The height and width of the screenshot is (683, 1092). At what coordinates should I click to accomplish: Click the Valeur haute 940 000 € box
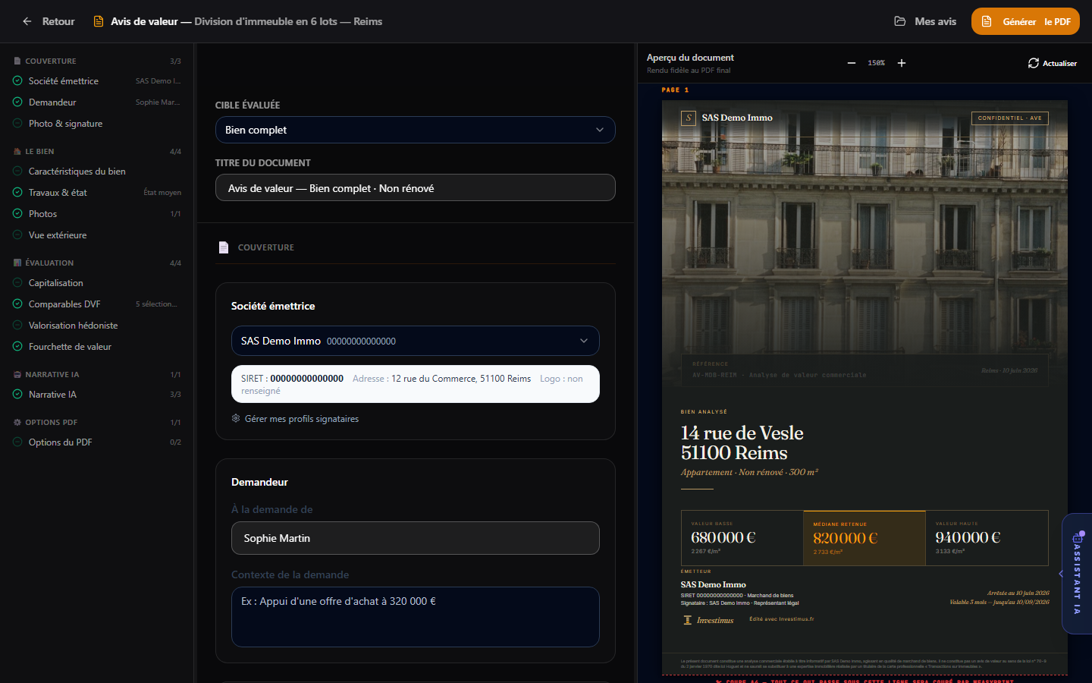tap(987, 538)
